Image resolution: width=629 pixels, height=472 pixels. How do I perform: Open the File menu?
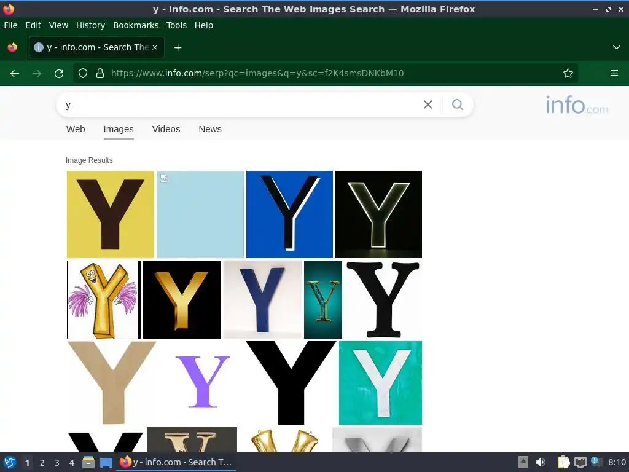(10, 25)
